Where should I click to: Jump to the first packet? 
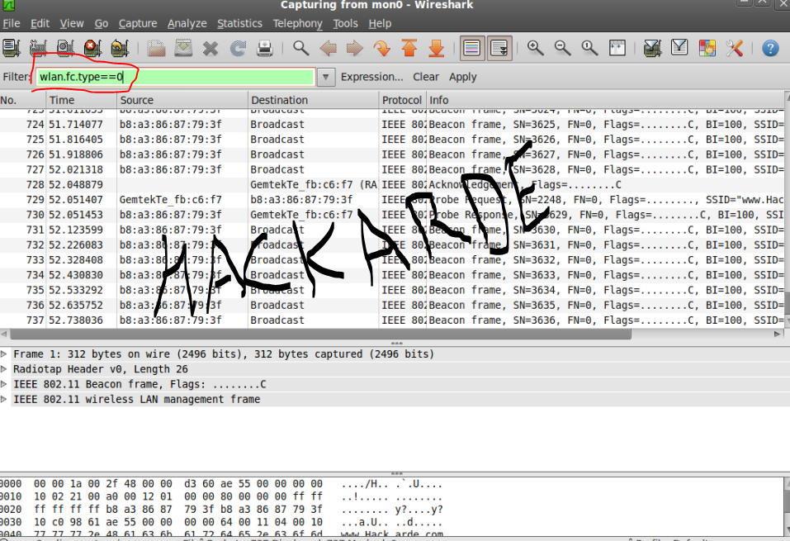click(x=409, y=48)
